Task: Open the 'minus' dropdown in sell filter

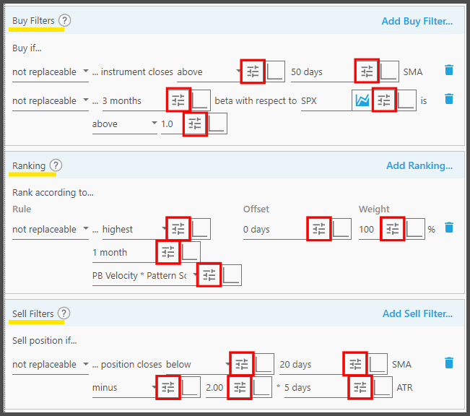Action: click(124, 388)
